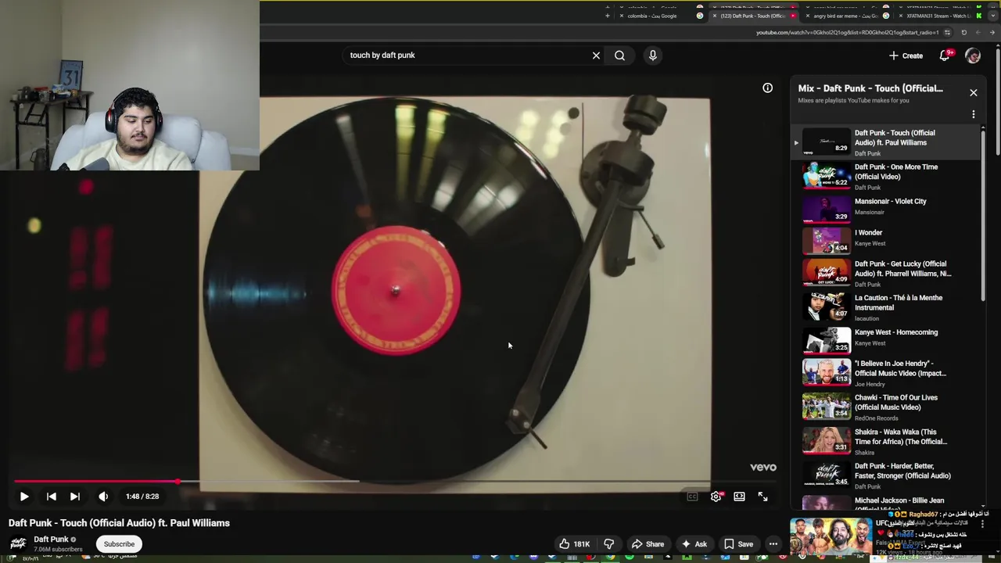Open Mix playlist more options menu

click(974, 114)
